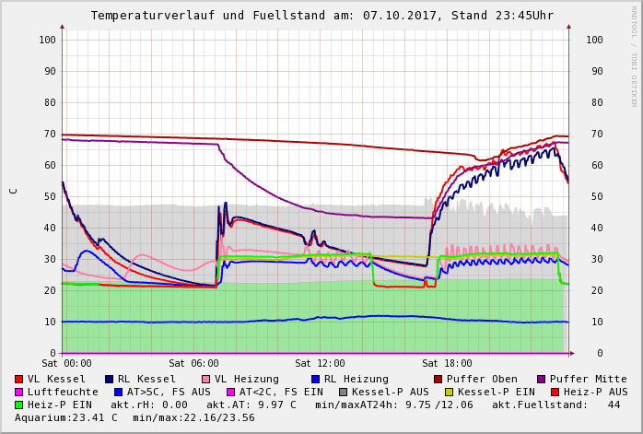Click the 'AT<2C, FS EIN' legend swatch
Image resolution: width=643 pixels, height=434 pixels.
coord(231,392)
